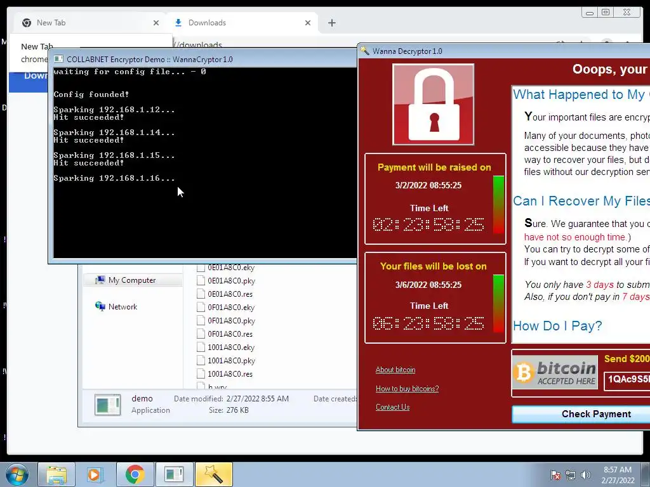Click the Time Left 06:23:58:25 countdown
650x487 pixels.
point(428,323)
